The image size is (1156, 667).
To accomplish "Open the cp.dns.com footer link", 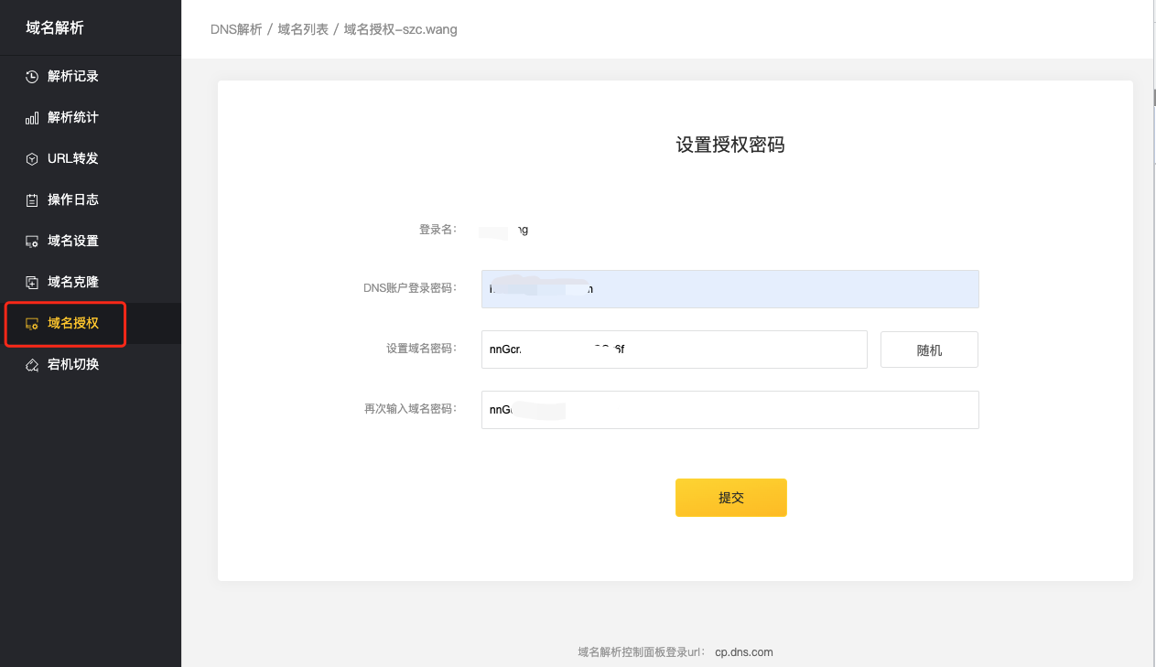I will coord(743,652).
